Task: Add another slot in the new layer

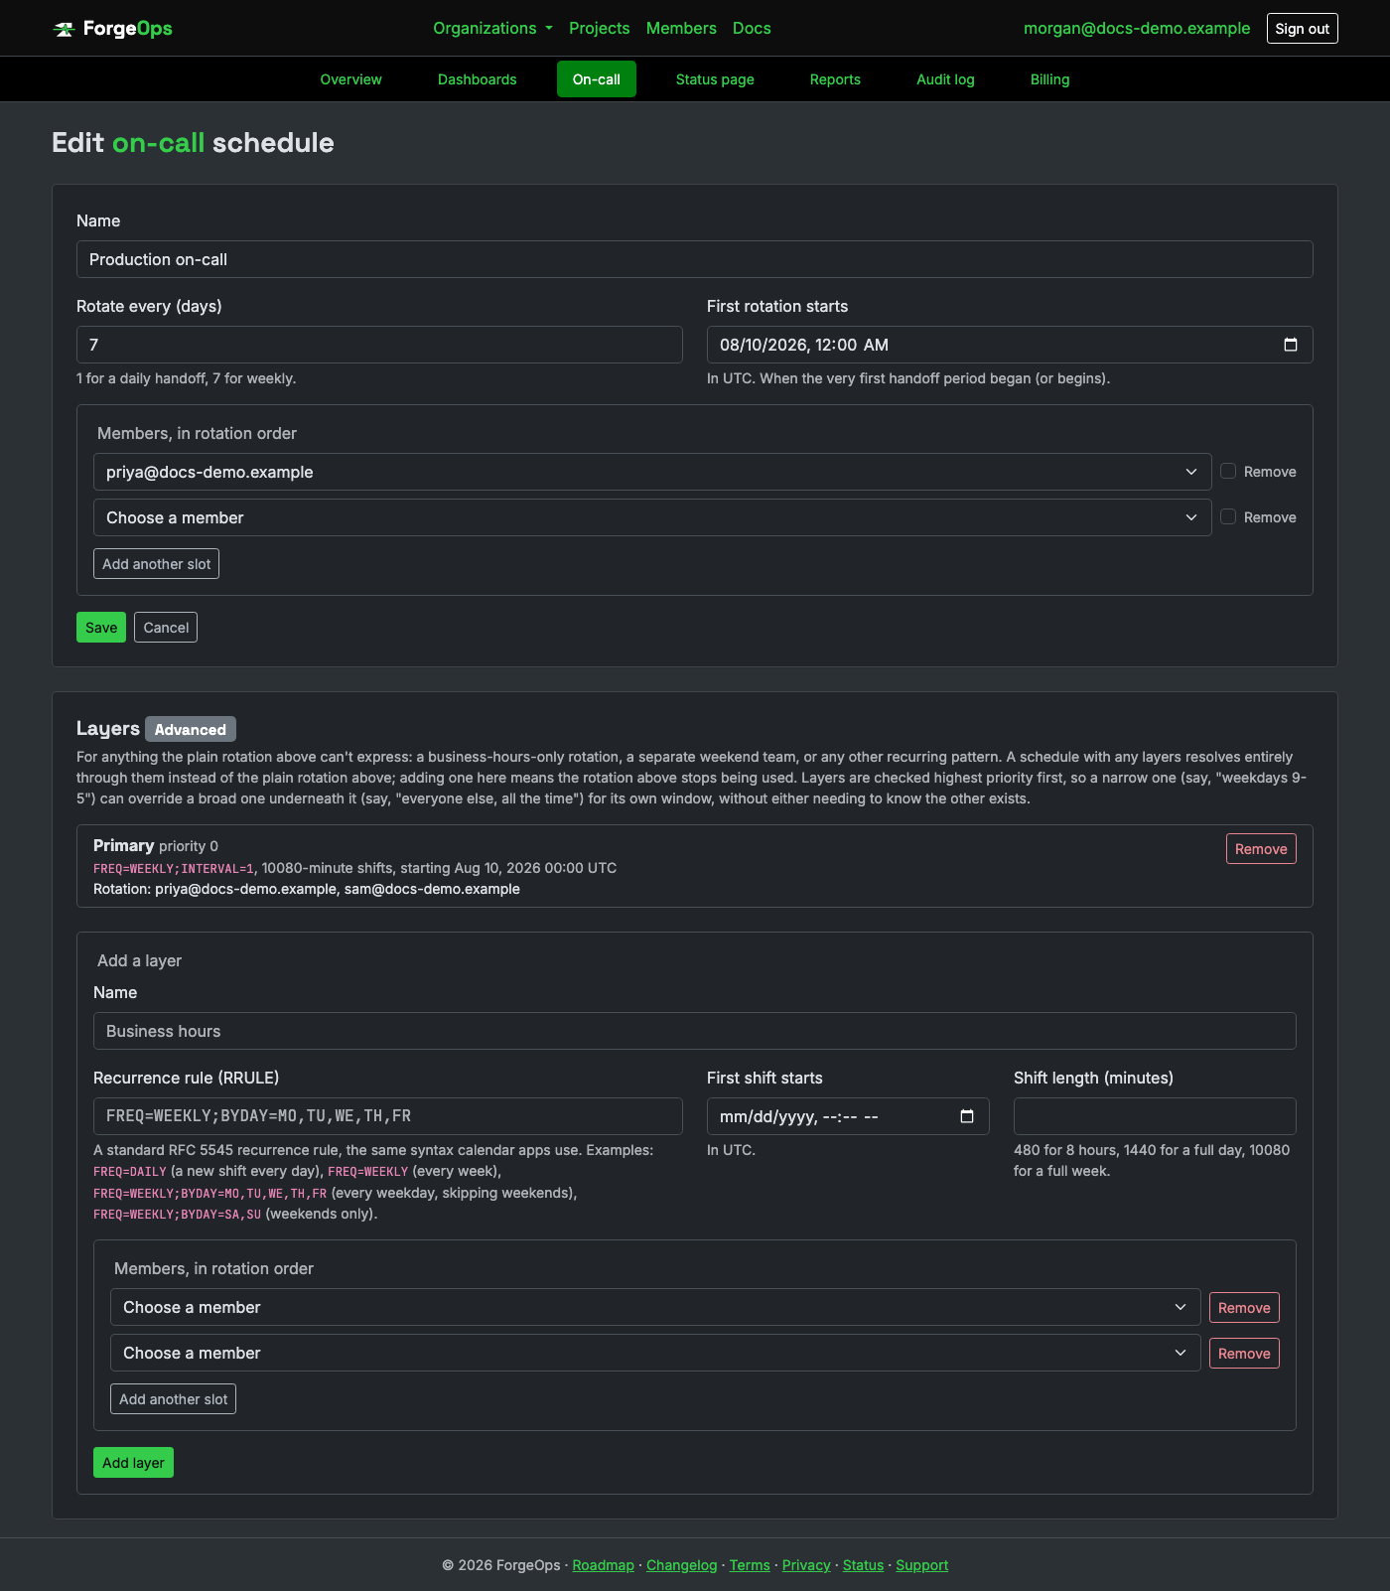Action: pos(173,1399)
